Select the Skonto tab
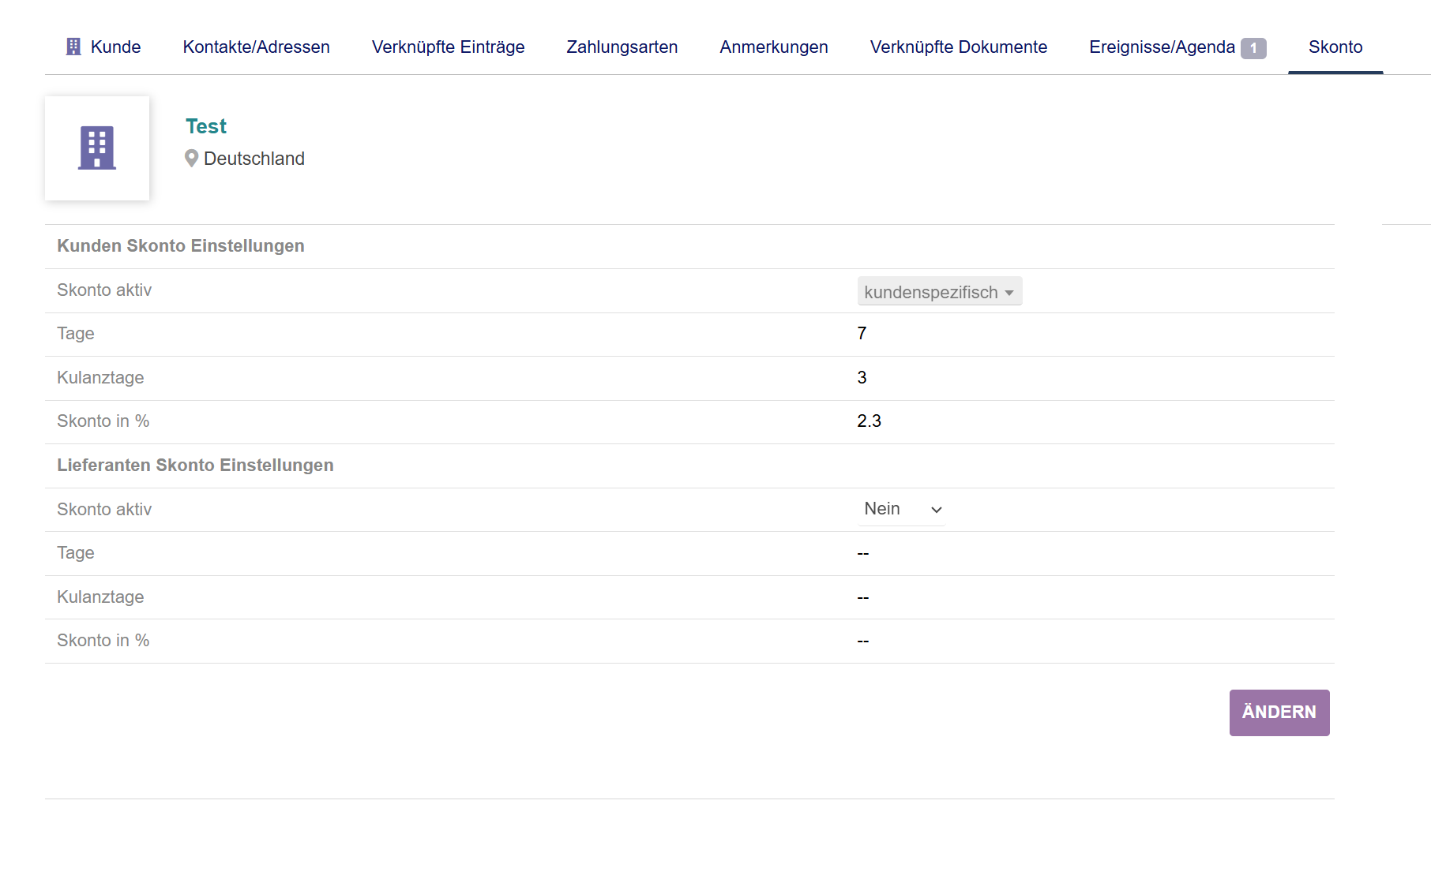 pos(1335,47)
